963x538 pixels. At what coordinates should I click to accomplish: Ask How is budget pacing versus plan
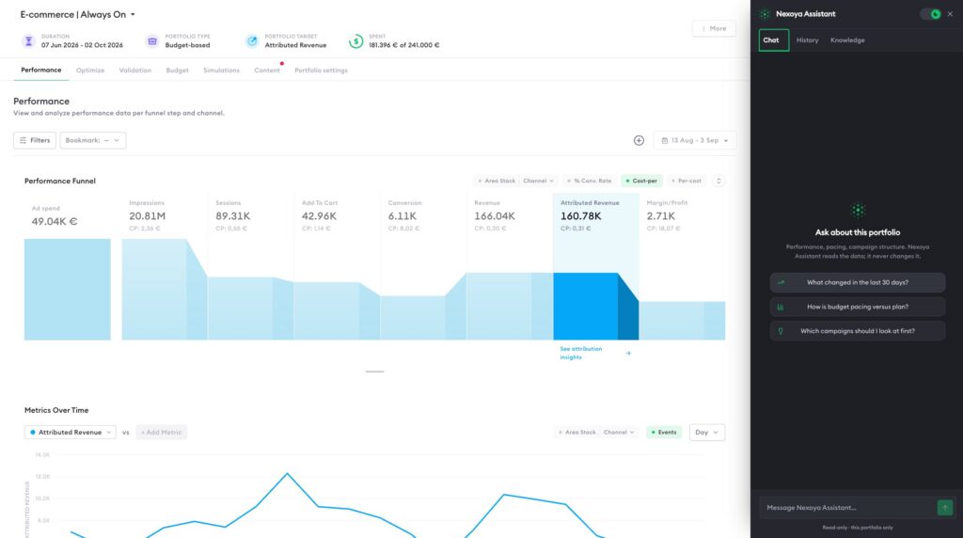pyautogui.click(x=858, y=307)
